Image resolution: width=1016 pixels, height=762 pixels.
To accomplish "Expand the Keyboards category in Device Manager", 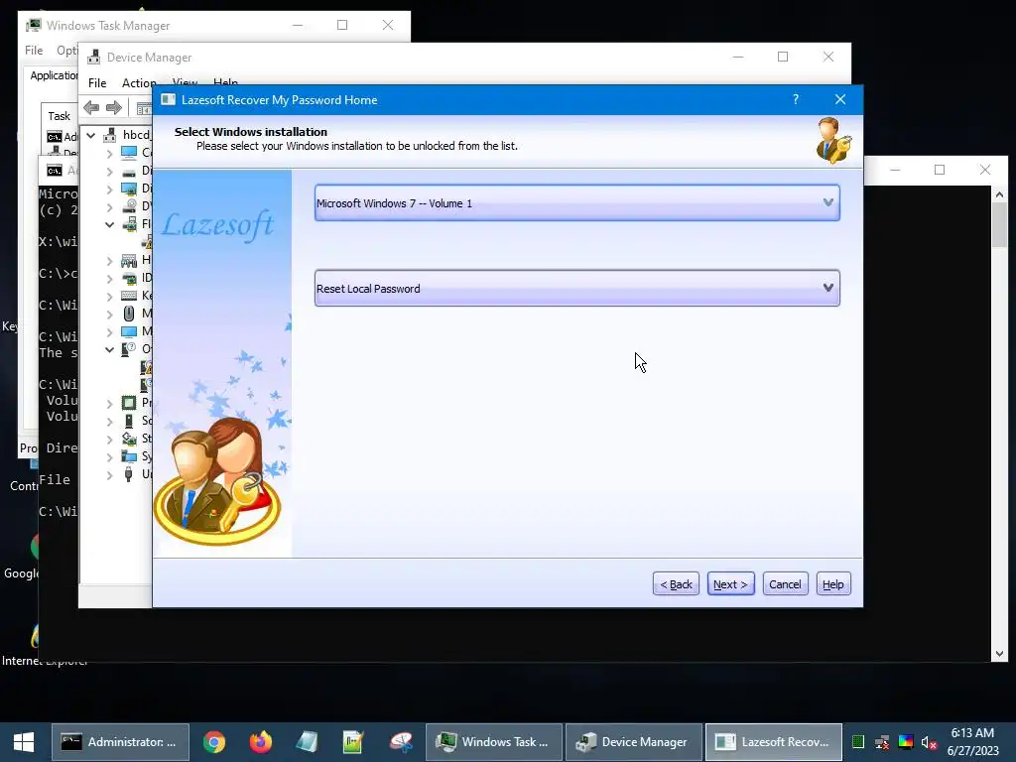I will (x=109, y=296).
